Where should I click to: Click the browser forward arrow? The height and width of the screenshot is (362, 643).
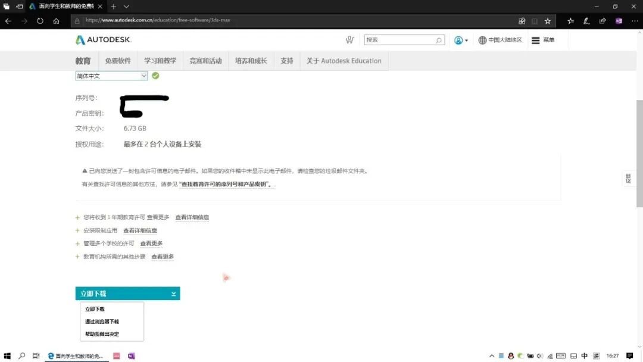tap(24, 21)
